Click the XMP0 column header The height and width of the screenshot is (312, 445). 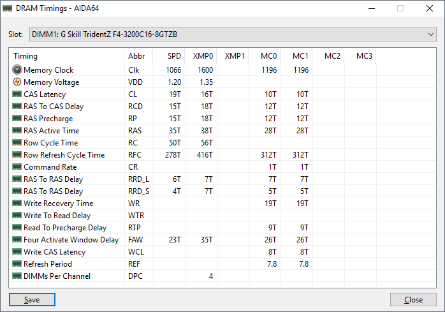click(203, 56)
